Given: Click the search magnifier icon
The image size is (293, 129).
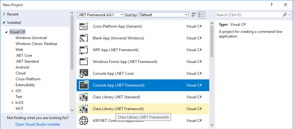Looking at the screenshot, I should [x=285, y=15].
